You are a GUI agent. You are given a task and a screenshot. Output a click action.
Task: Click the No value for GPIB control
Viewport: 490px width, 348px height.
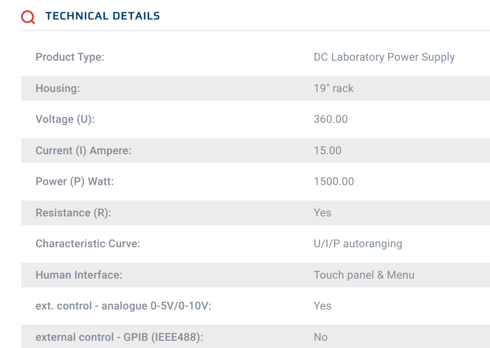coord(321,337)
